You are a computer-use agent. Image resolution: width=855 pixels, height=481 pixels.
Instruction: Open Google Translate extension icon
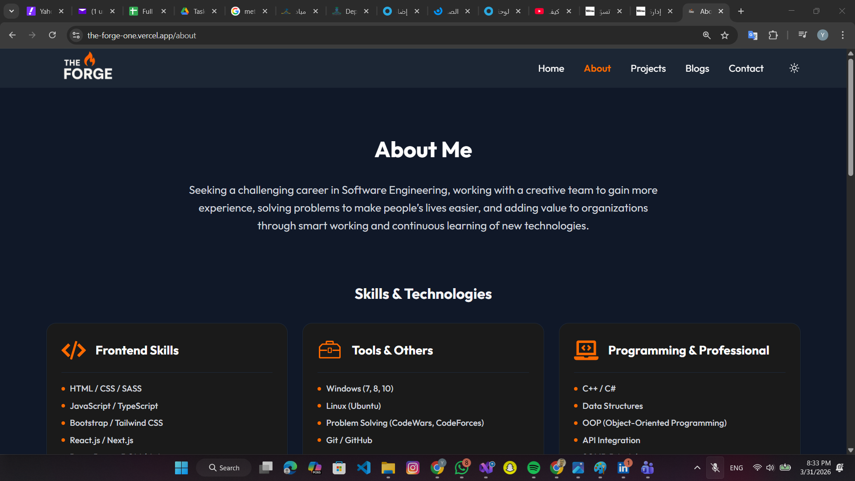(x=753, y=35)
